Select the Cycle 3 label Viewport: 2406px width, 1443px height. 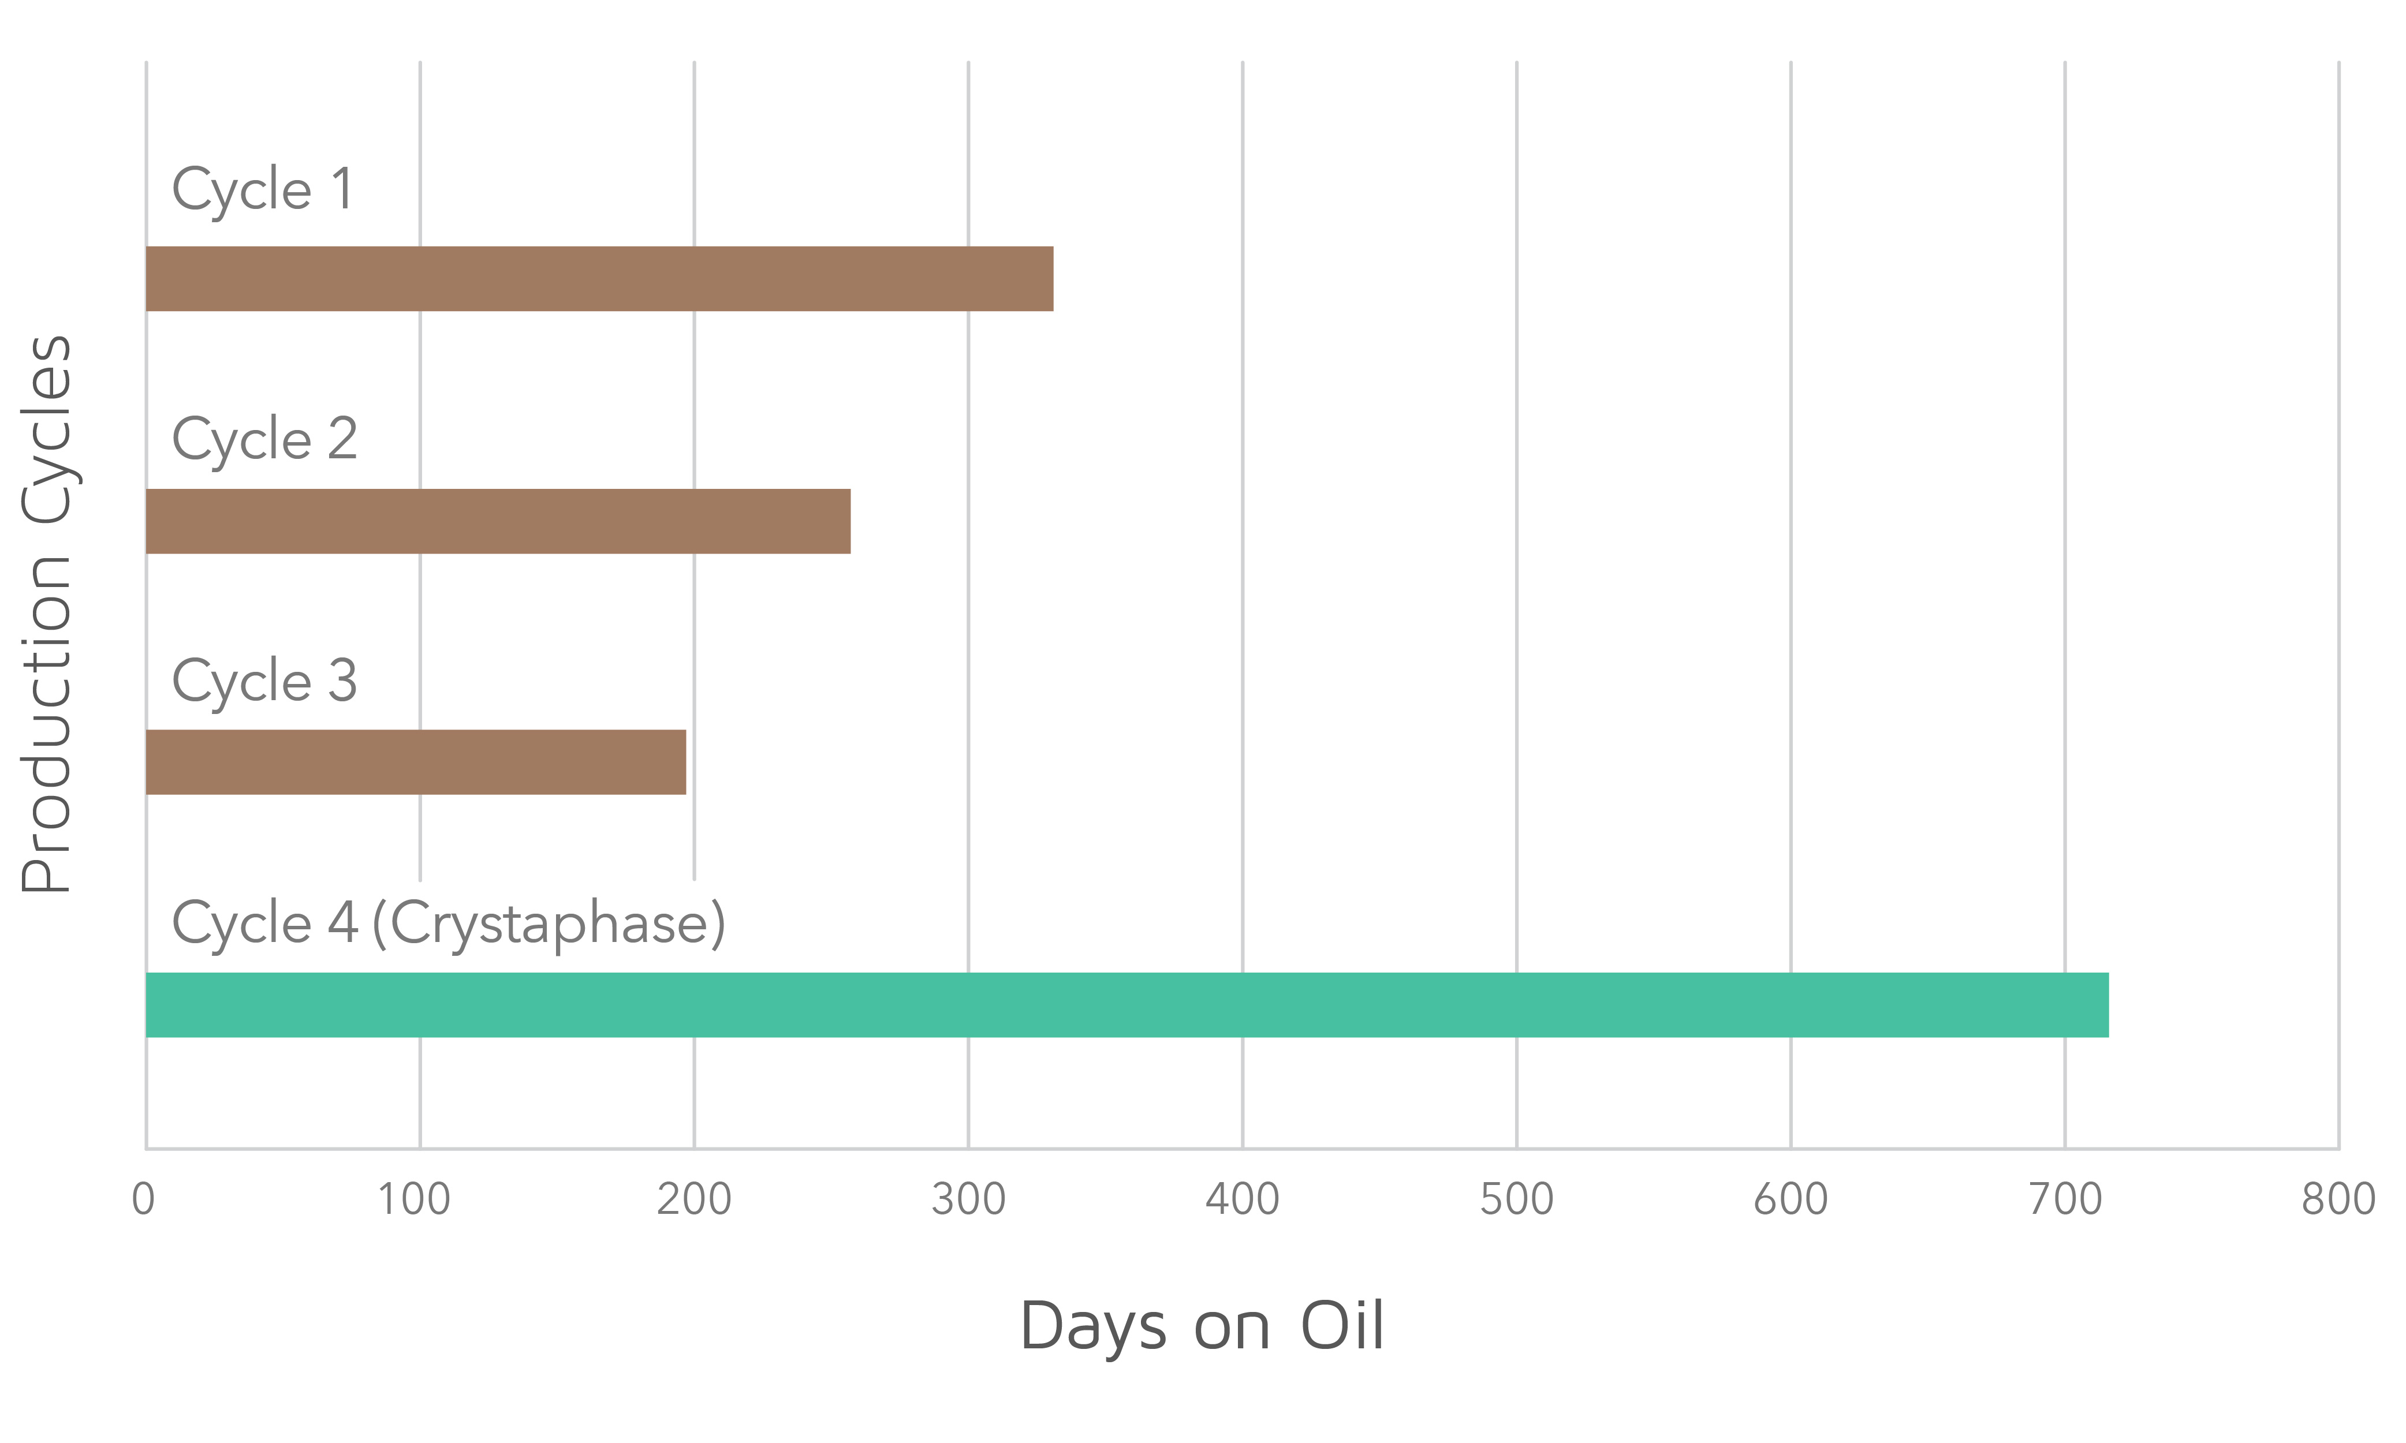click(x=264, y=682)
